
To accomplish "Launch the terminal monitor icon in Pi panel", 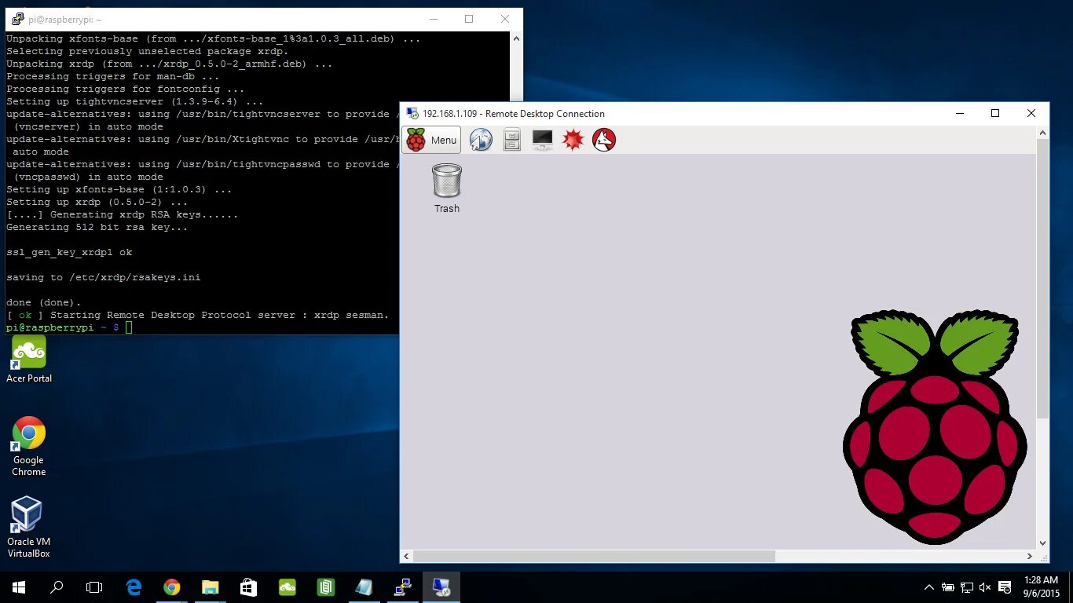I will click(543, 140).
